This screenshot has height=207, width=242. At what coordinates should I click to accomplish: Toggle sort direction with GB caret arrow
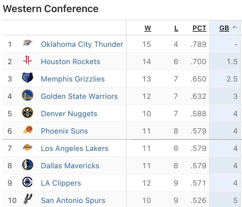(x=235, y=28)
